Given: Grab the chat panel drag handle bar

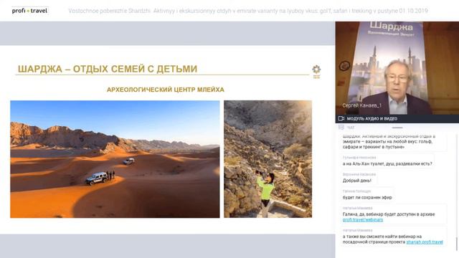Looking at the screenshot, I should point(397,128).
